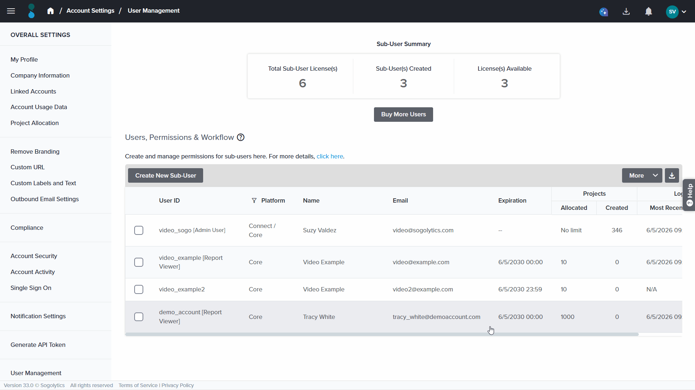Screen dimensions: 695x390
Task: Click the Buy More Users button
Action: (403, 115)
